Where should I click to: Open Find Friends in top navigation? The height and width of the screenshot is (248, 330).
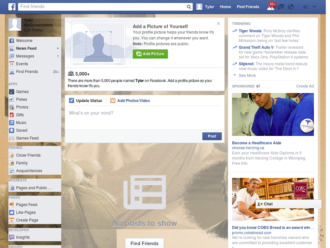[248, 7]
